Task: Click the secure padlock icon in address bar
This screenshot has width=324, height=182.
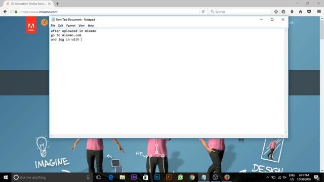Action: click(x=16, y=12)
